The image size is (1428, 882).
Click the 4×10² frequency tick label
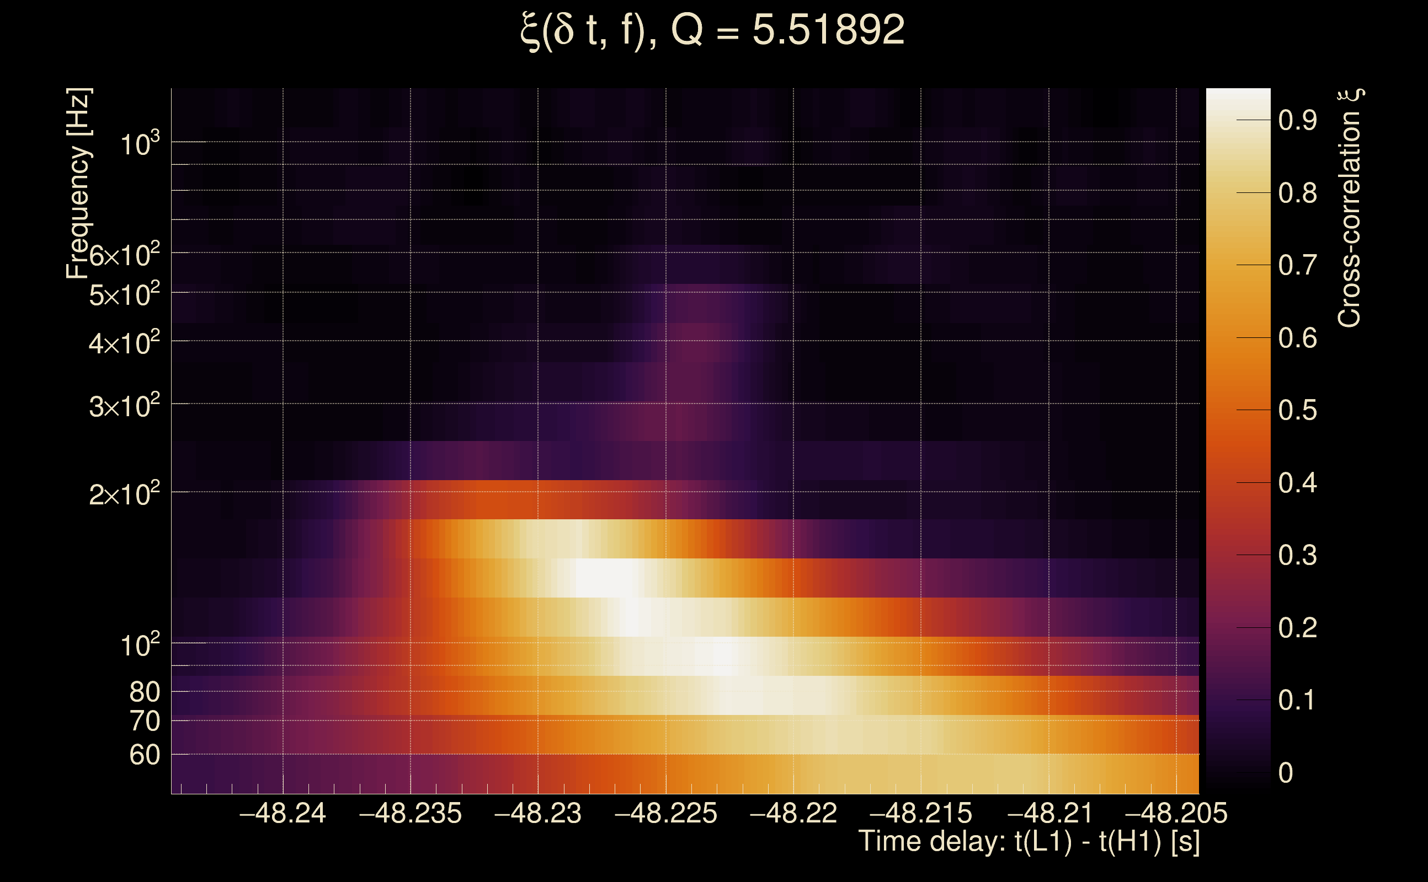click(x=124, y=343)
